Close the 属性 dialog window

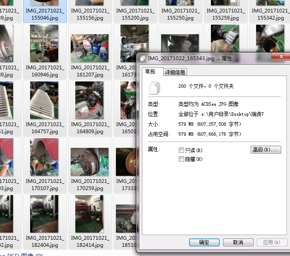click(x=280, y=57)
